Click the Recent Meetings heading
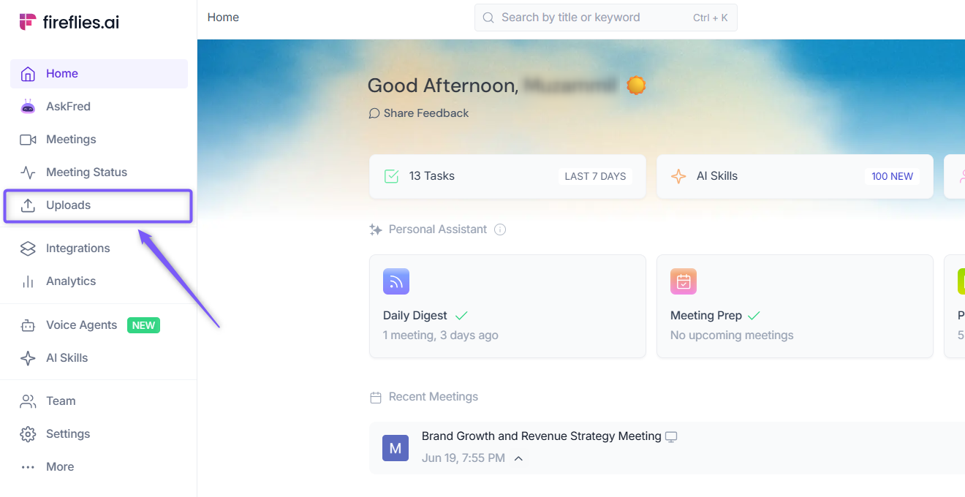The height and width of the screenshot is (497, 965). [x=434, y=397]
